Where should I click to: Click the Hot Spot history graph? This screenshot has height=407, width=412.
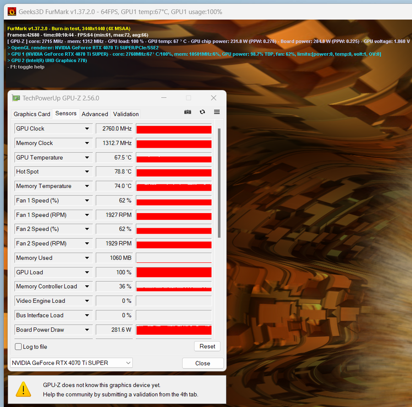(x=174, y=171)
